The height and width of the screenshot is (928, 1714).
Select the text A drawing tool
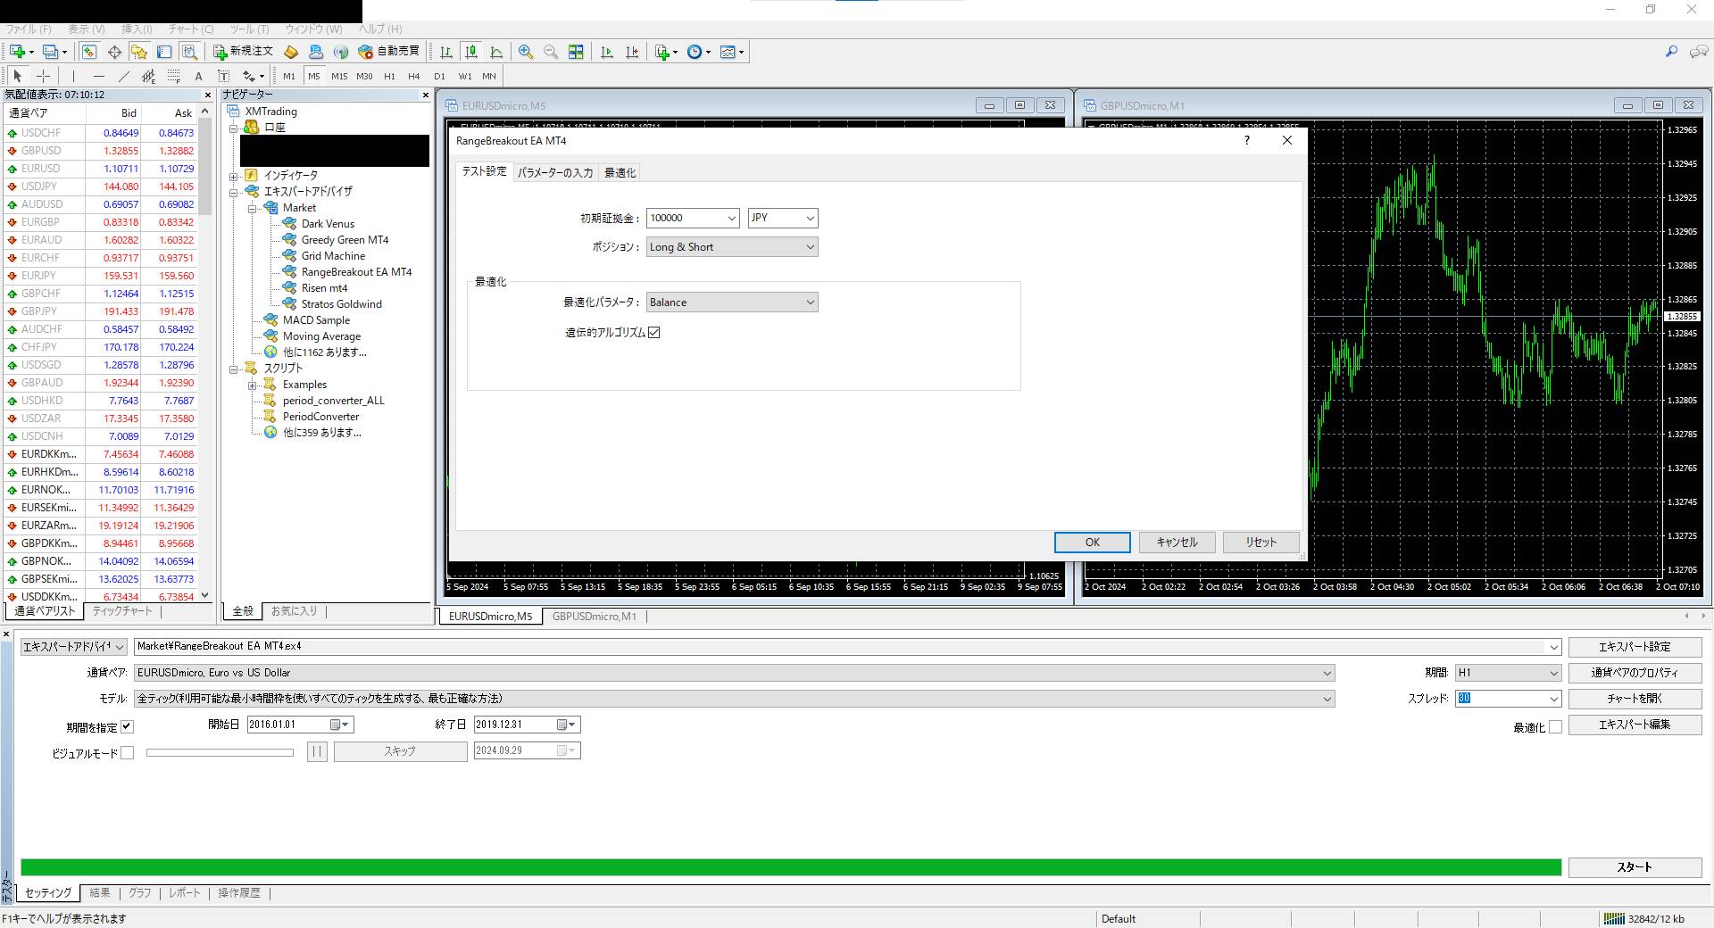(x=199, y=76)
